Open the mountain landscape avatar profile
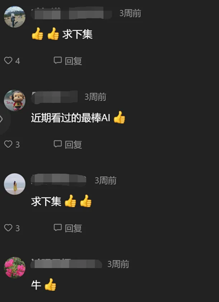The height and width of the screenshot is (302, 219). (x=15, y=17)
